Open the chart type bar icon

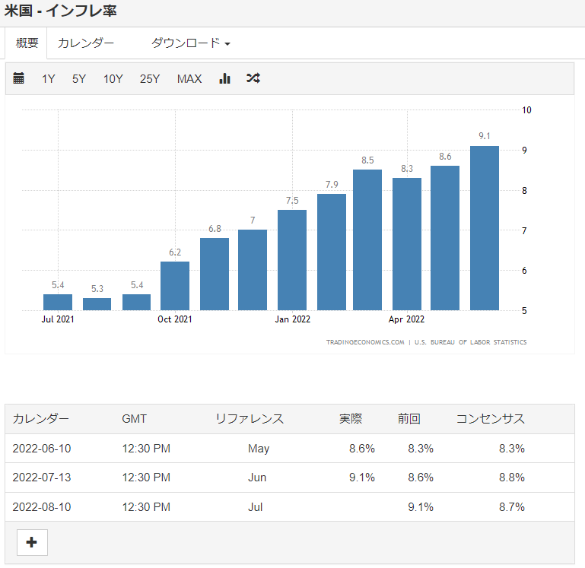(x=224, y=78)
